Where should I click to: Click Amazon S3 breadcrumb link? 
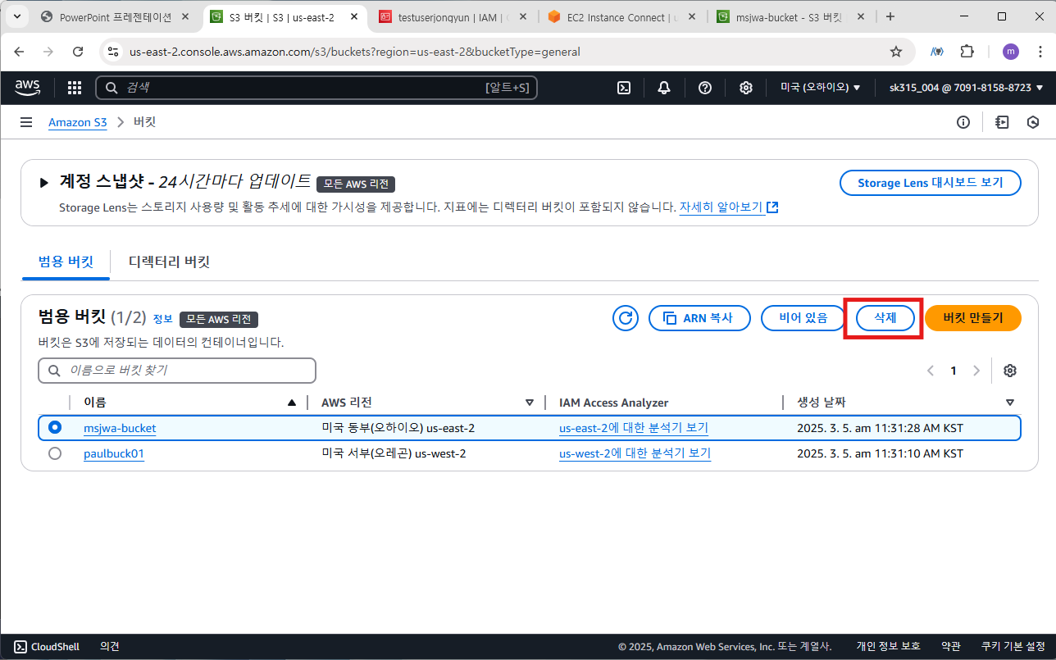pos(78,122)
